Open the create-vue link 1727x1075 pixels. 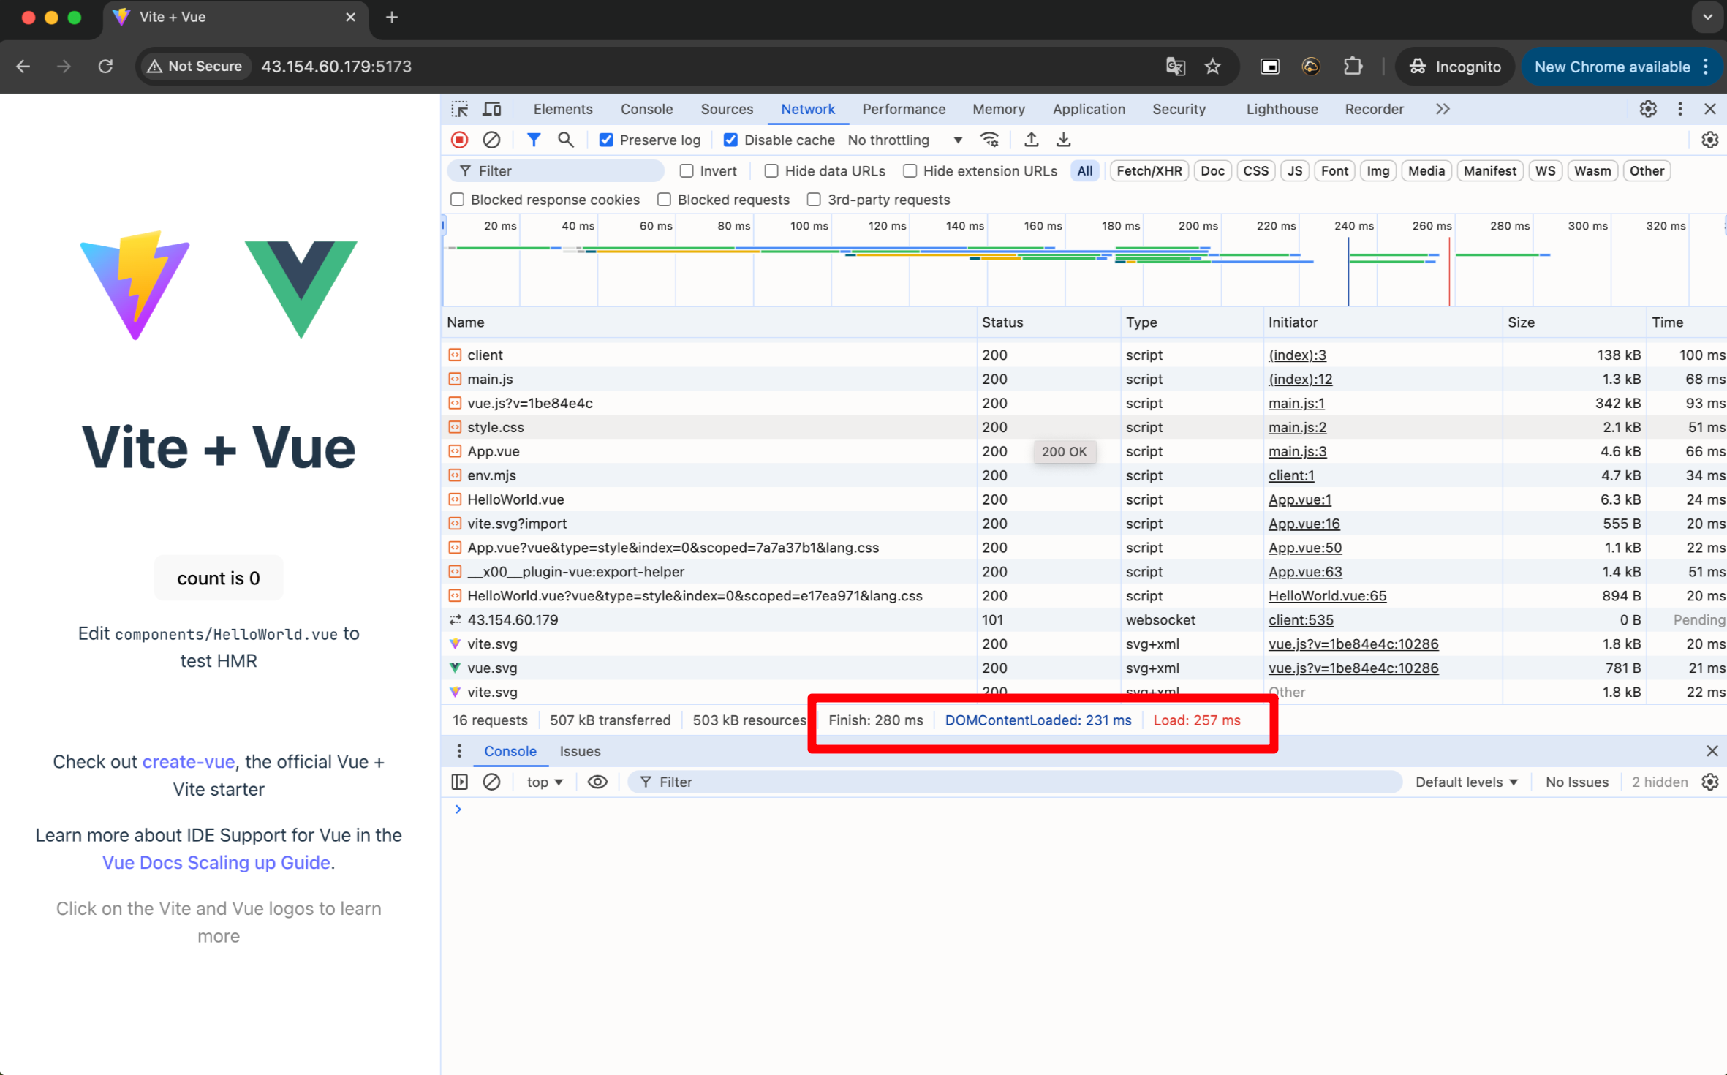point(189,761)
